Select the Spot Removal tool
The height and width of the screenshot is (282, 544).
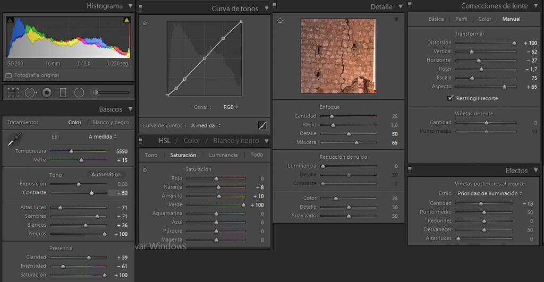point(30,93)
